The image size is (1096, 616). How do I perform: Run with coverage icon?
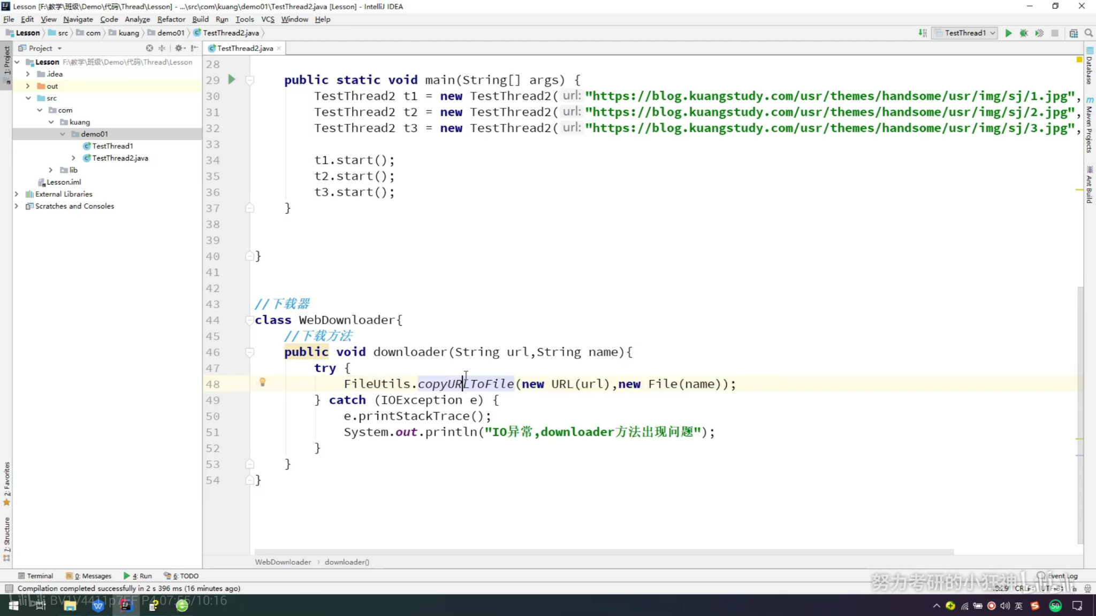click(x=1039, y=33)
